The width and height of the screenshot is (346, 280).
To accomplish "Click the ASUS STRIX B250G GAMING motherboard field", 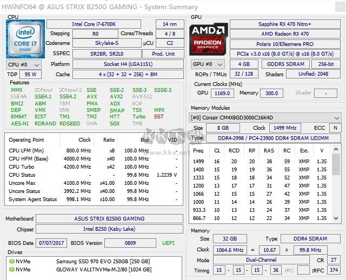I will point(109,219).
